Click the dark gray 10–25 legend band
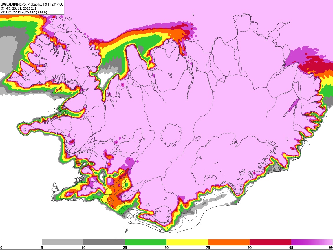Screen dimensions: 333x250 (x=104, y=242)
